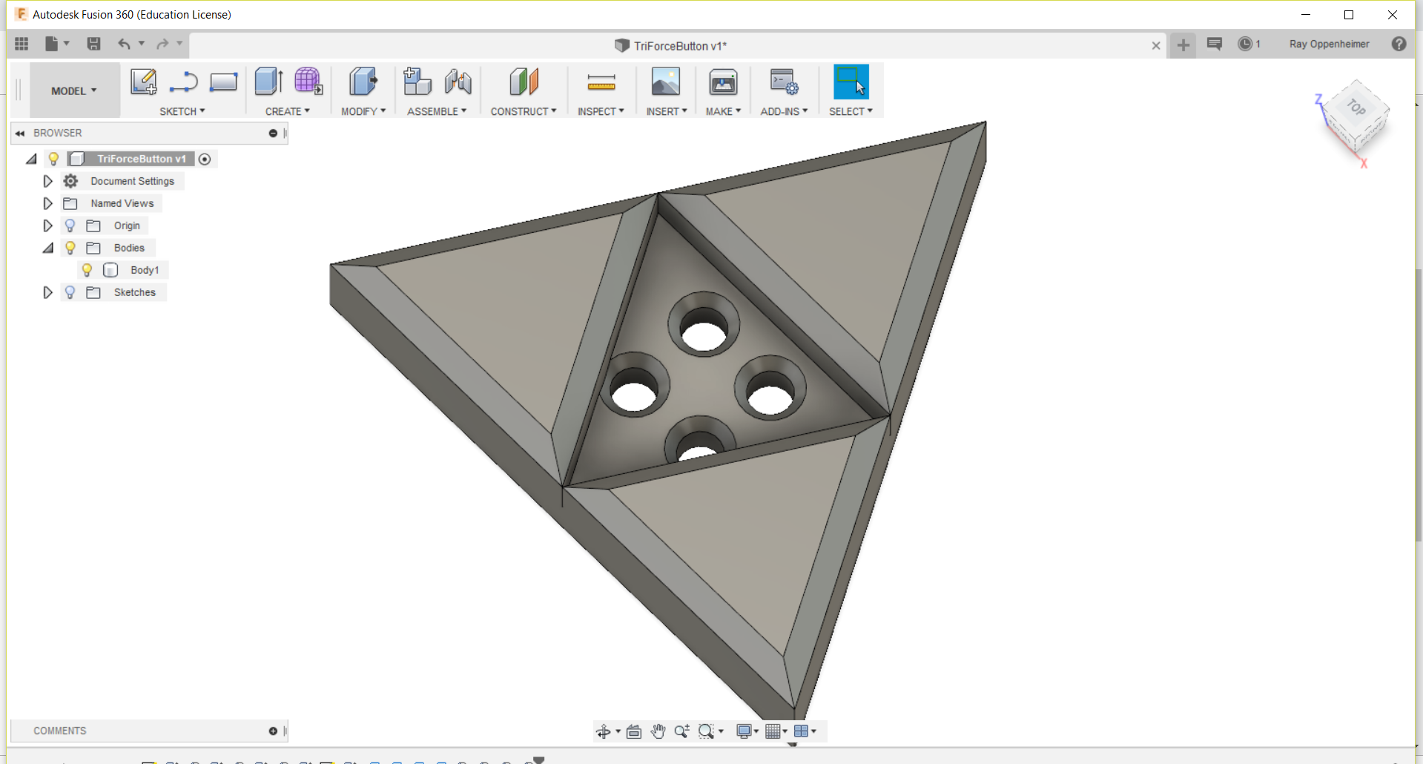Hide Body1 using its lightbulb
Image resolution: width=1423 pixels, height=764 pixels.
click(87, 270)
